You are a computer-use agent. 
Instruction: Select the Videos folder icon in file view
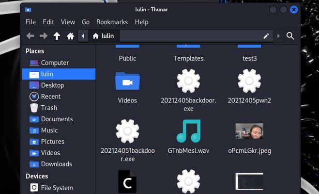pyautogui.click(x=128, y=81)
